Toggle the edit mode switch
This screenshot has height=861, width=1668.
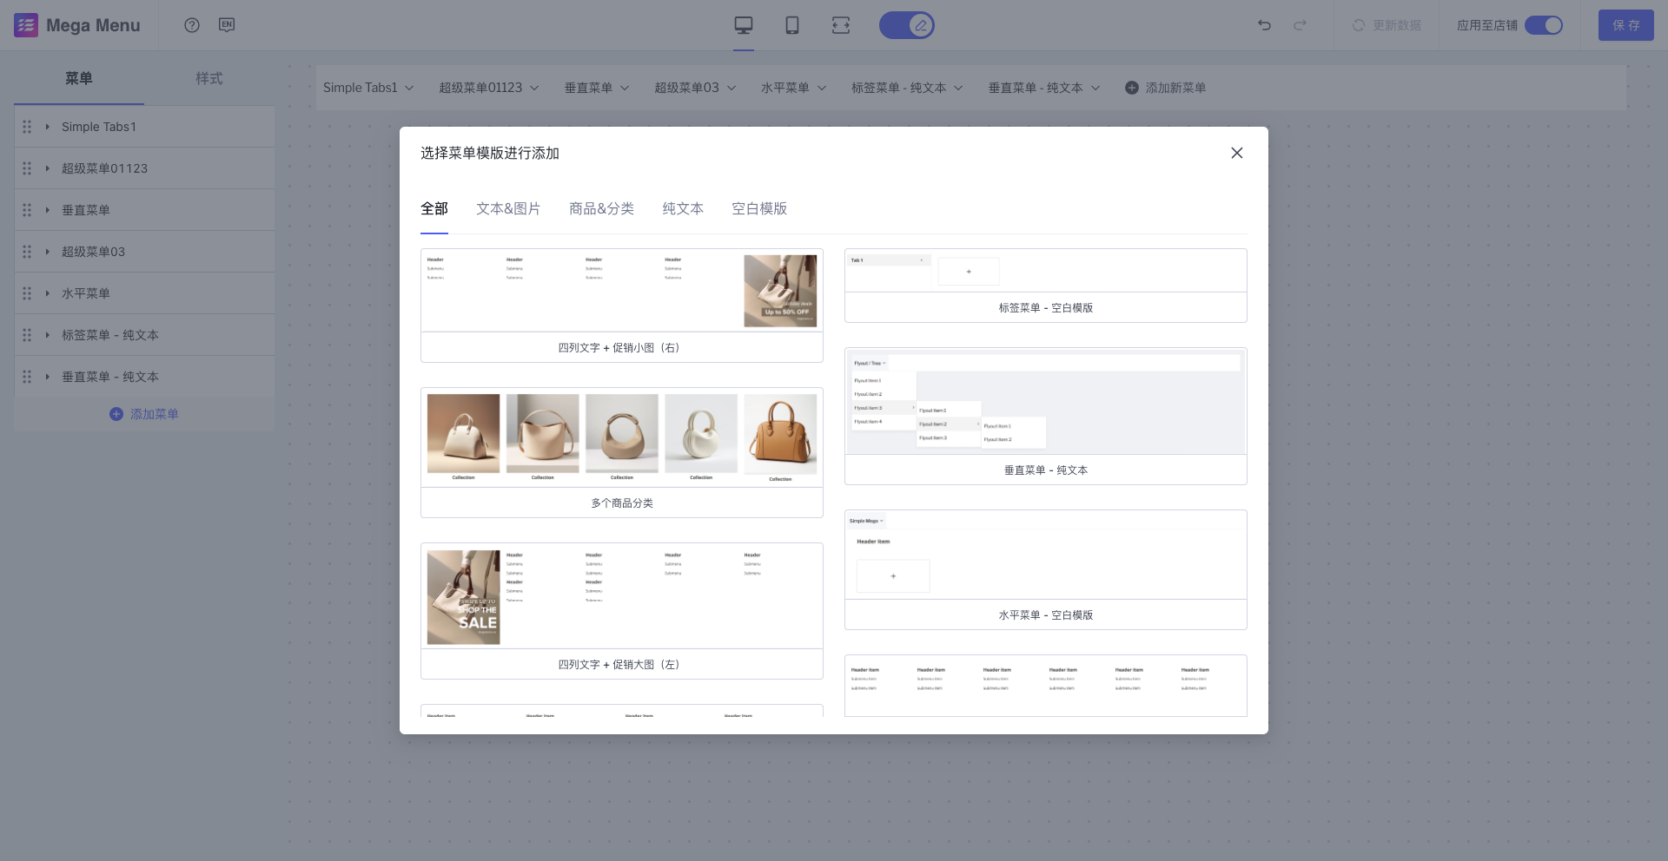[907, 25]
